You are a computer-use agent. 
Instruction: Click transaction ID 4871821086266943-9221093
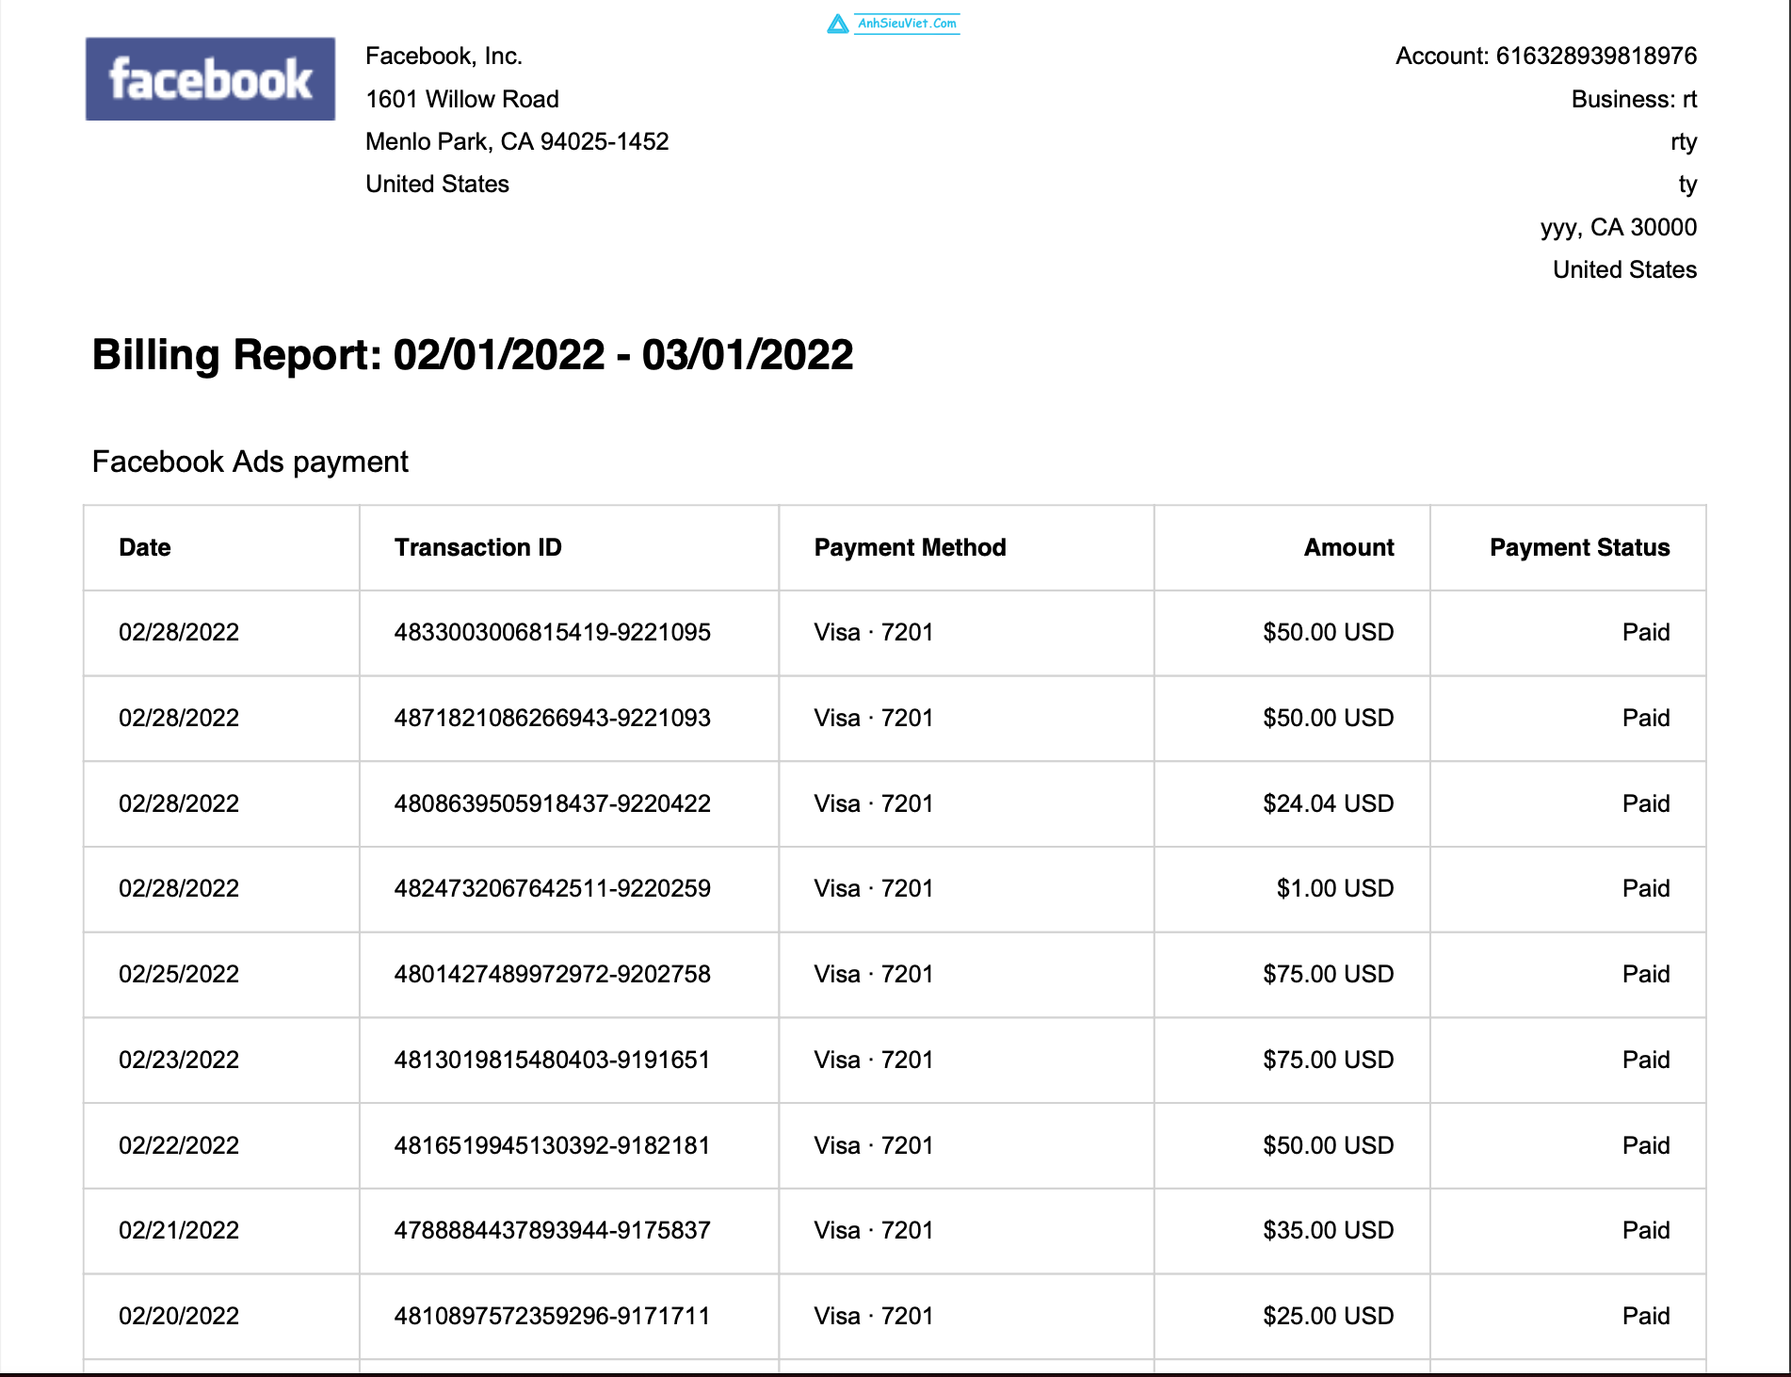(552, 718)
